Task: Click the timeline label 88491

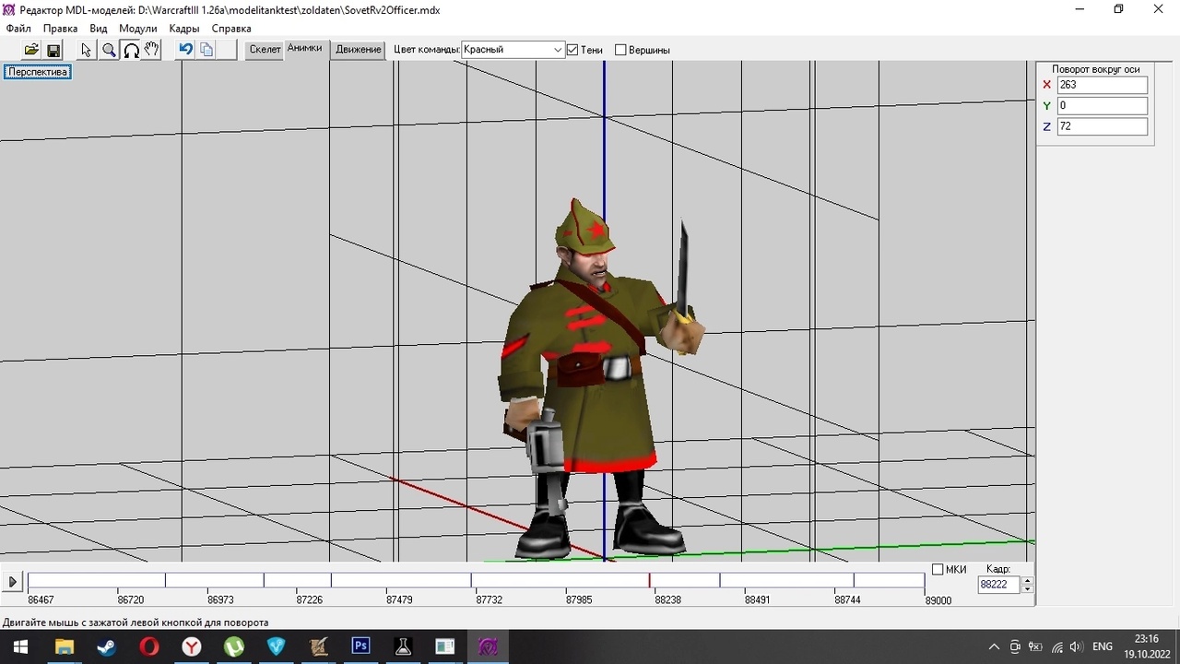Action: pos(758,599)
